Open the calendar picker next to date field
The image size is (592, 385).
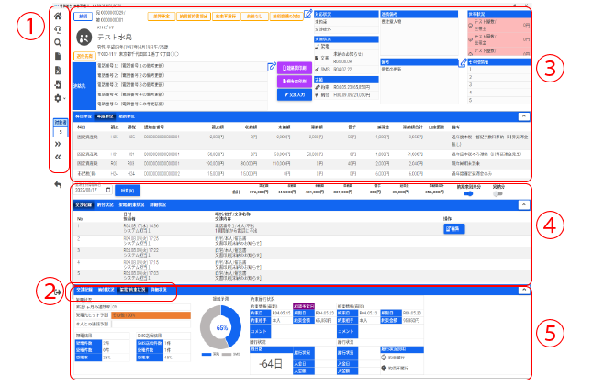(x=109, y=190)
